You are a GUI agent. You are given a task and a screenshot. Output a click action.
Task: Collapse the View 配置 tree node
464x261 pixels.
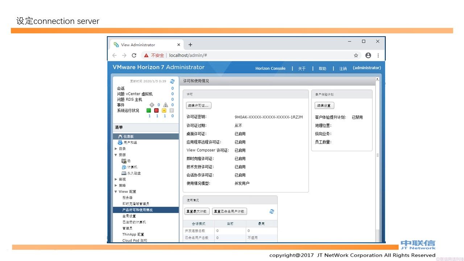(x=116, y=191)
